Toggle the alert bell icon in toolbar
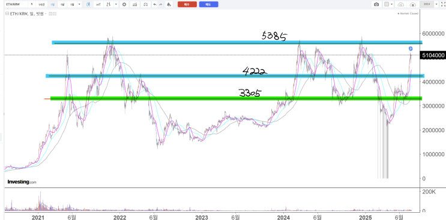 (169, 4)
